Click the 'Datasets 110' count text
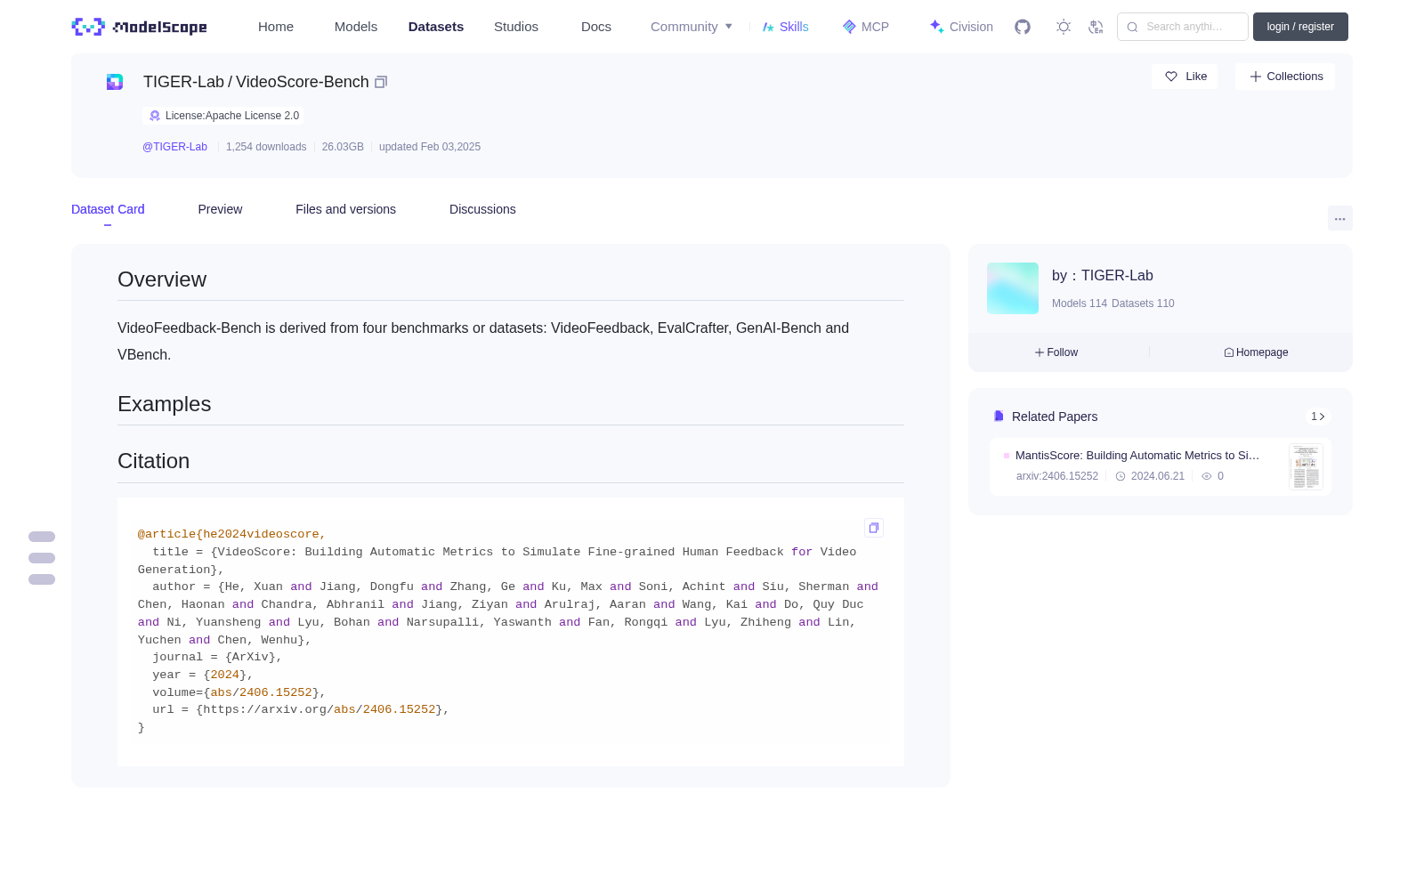This screenshot has width=1424, height=890. click(x=1143, y=303)
